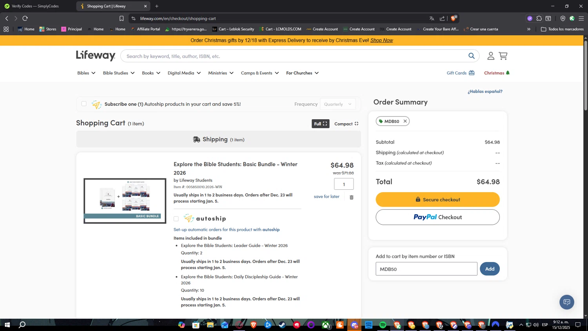Click the Gift Cards present icon
Viewport: 588px width, 331px height.
coord(472,73)
